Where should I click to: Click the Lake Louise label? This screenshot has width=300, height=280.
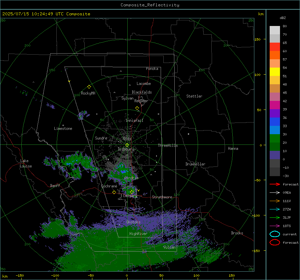[26, 163]
